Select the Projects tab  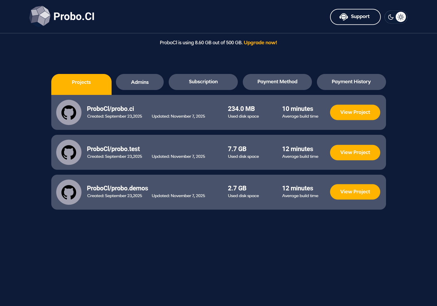coord(81,84)
